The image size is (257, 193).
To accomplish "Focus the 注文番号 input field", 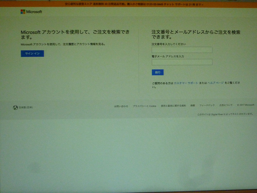I will tap(182, 50).
